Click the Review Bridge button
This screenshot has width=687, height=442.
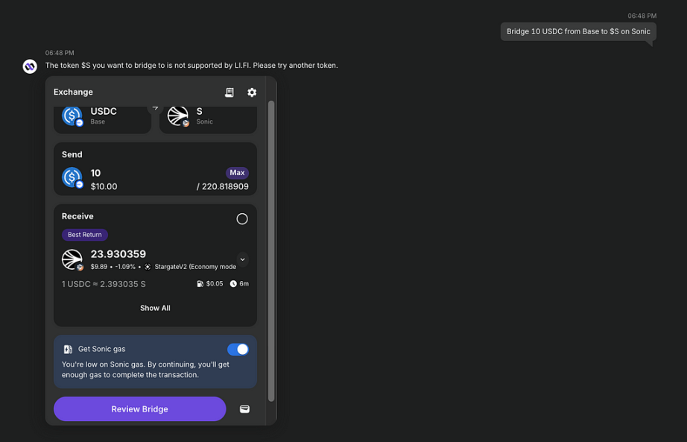point(140,409)
